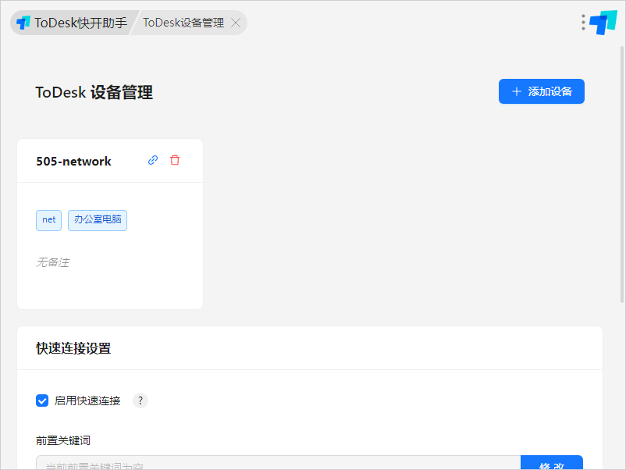
Task: Click the ToDesk logo in the top-right corner
Action: pyautogui.click(x=603, y=23)
